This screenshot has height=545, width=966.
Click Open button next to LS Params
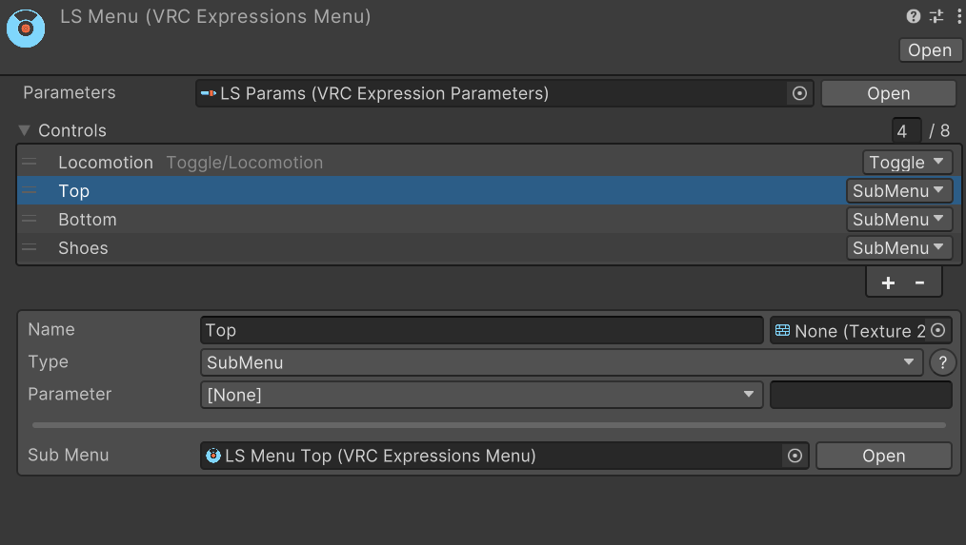click(888, 93)
